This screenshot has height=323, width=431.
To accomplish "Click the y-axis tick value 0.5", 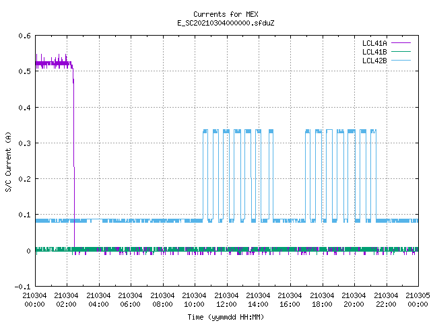I will pos(25,71).
